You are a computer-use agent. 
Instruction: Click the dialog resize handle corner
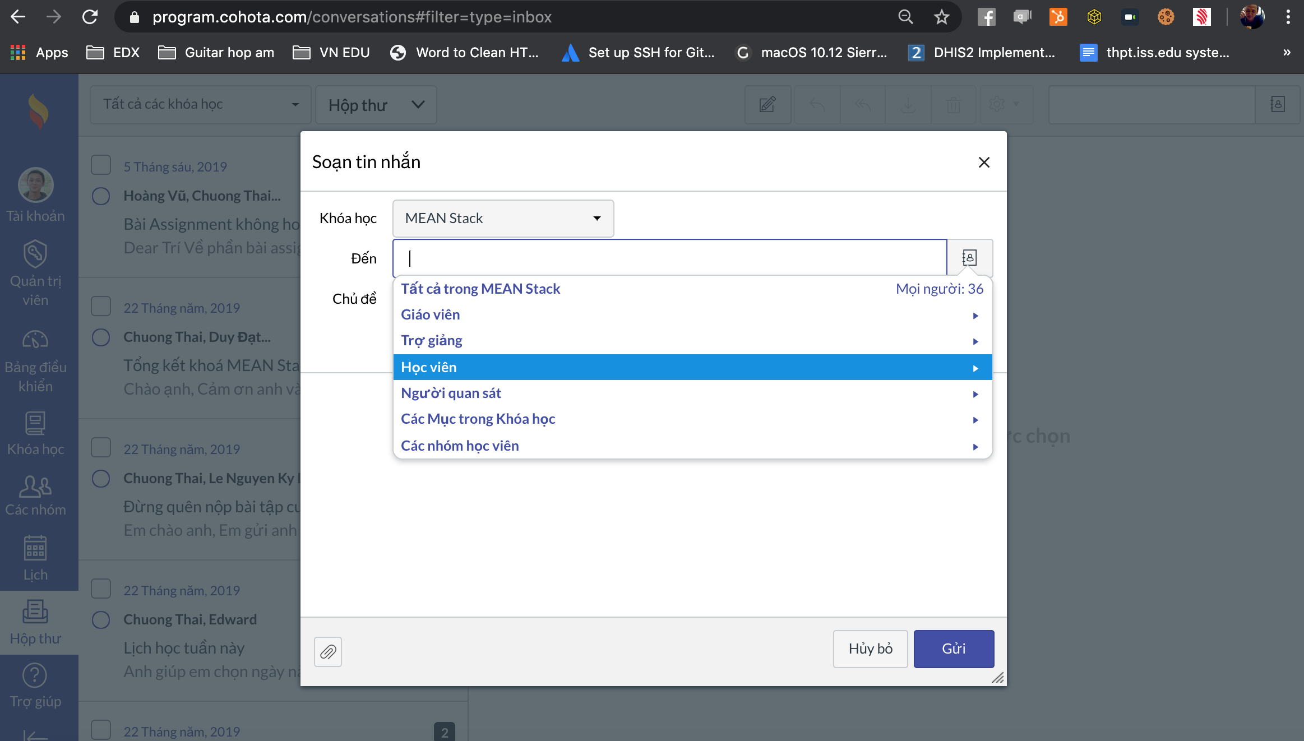[x=998, y=678]
